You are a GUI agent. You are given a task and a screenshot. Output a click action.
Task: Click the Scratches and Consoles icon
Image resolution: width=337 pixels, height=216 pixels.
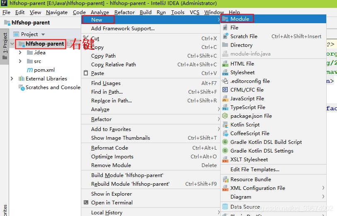coord(22,87)
